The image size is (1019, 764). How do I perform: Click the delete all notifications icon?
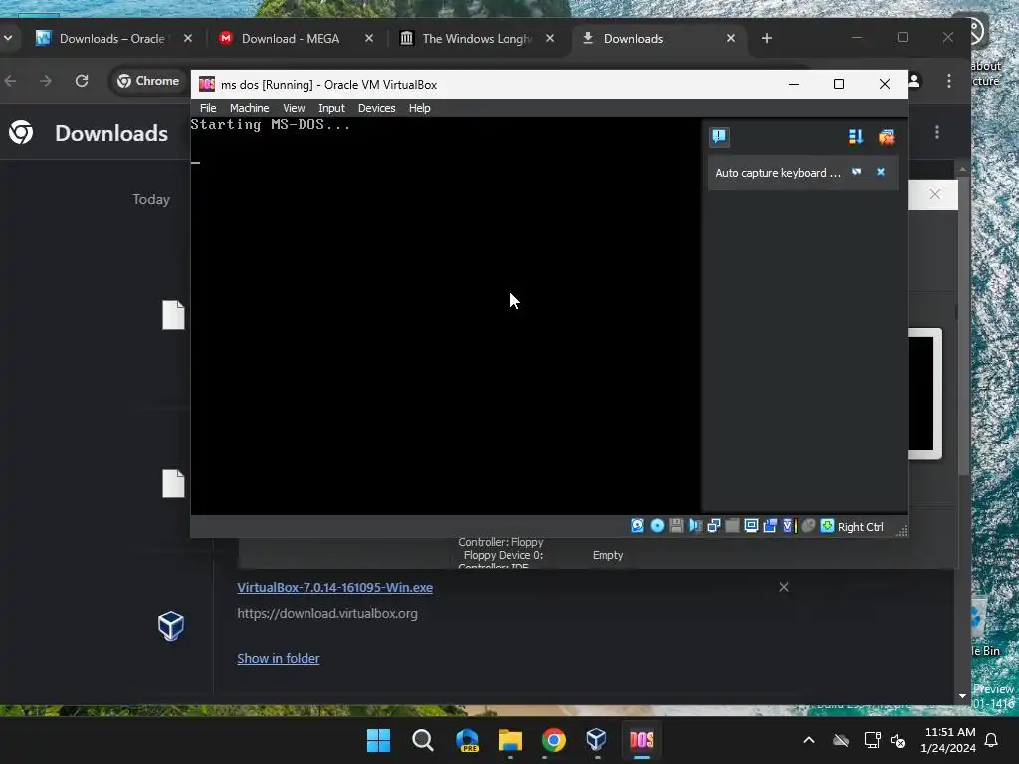click(886, 137)
